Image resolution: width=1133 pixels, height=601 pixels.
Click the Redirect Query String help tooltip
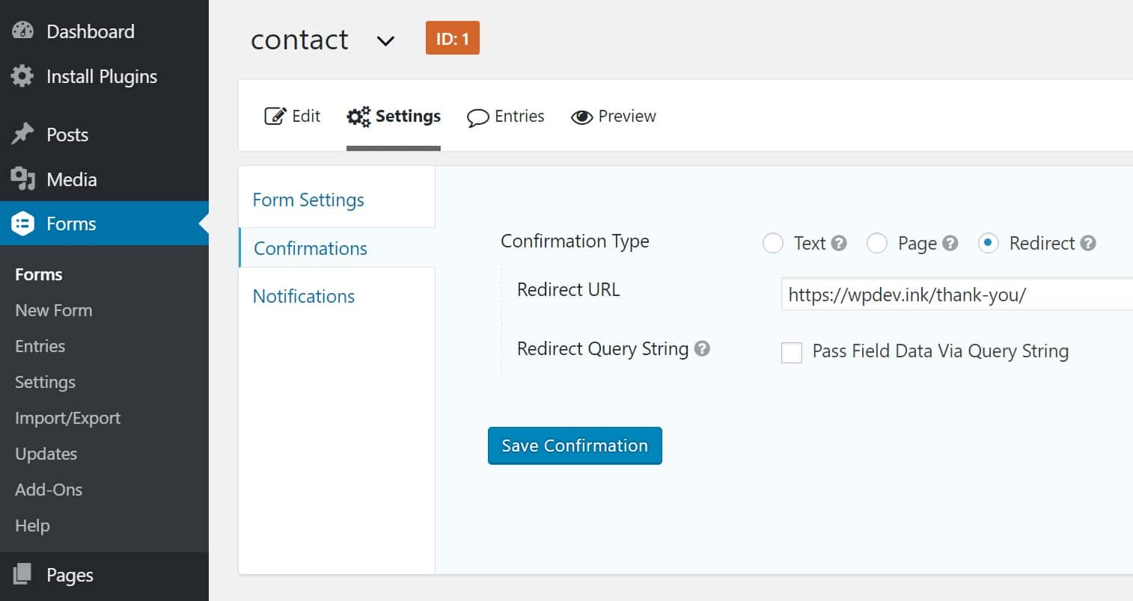(x=702, y=348)
